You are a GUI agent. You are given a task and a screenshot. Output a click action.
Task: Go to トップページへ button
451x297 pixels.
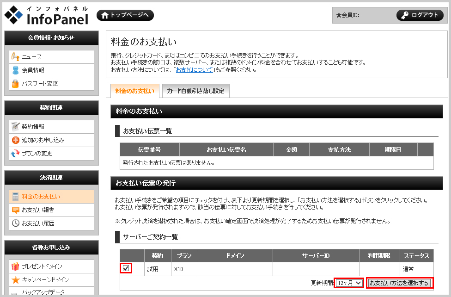coord(125,15)
